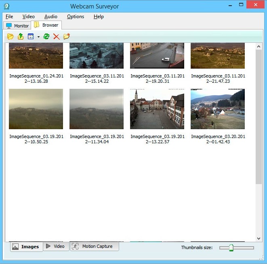Click filename text ImageSequence_03.19.2012--10.50.25
Viewport: 267px width, 264px height.
point(36,139)
